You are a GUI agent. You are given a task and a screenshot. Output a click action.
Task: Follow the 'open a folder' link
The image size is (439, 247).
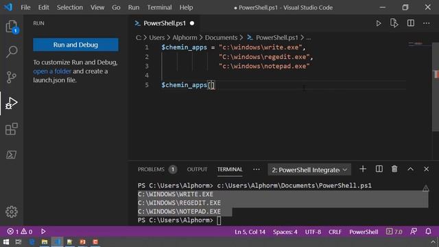(52, 71)
